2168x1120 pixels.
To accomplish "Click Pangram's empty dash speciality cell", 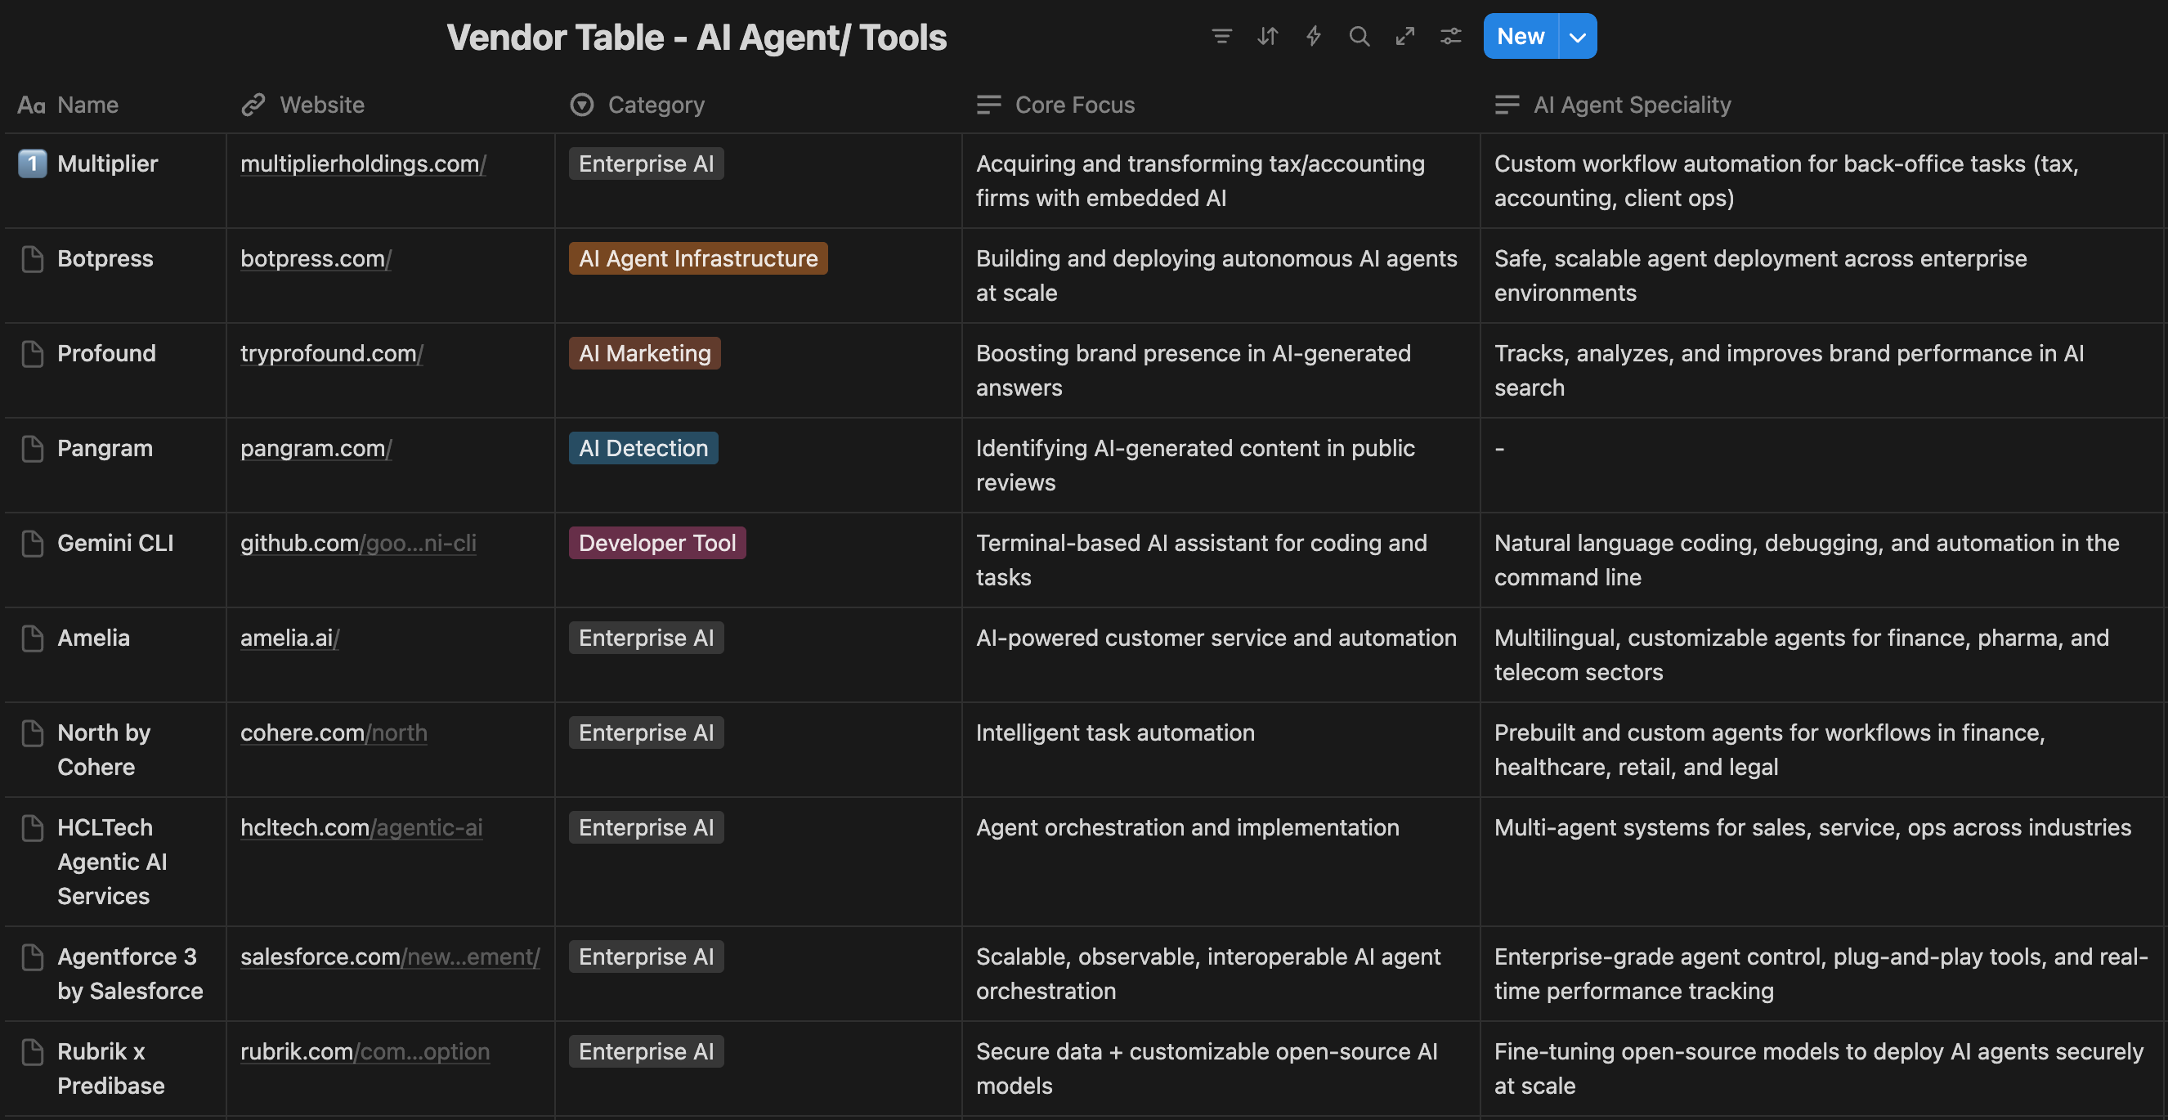I will [x=1822, y=465].
